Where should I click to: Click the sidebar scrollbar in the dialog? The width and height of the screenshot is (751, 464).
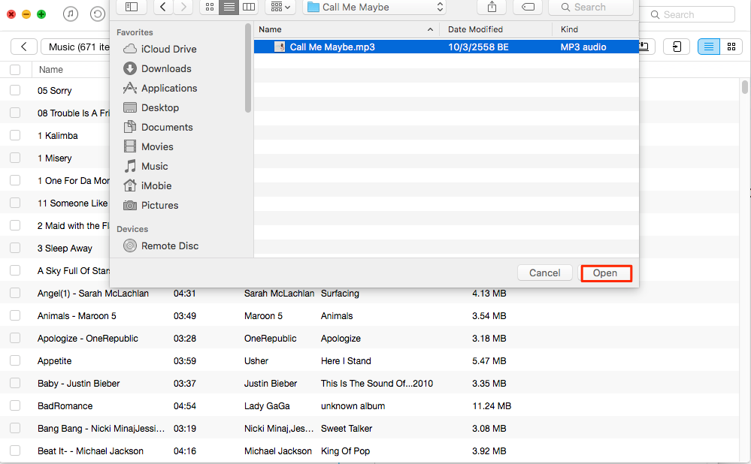[247, 68]
